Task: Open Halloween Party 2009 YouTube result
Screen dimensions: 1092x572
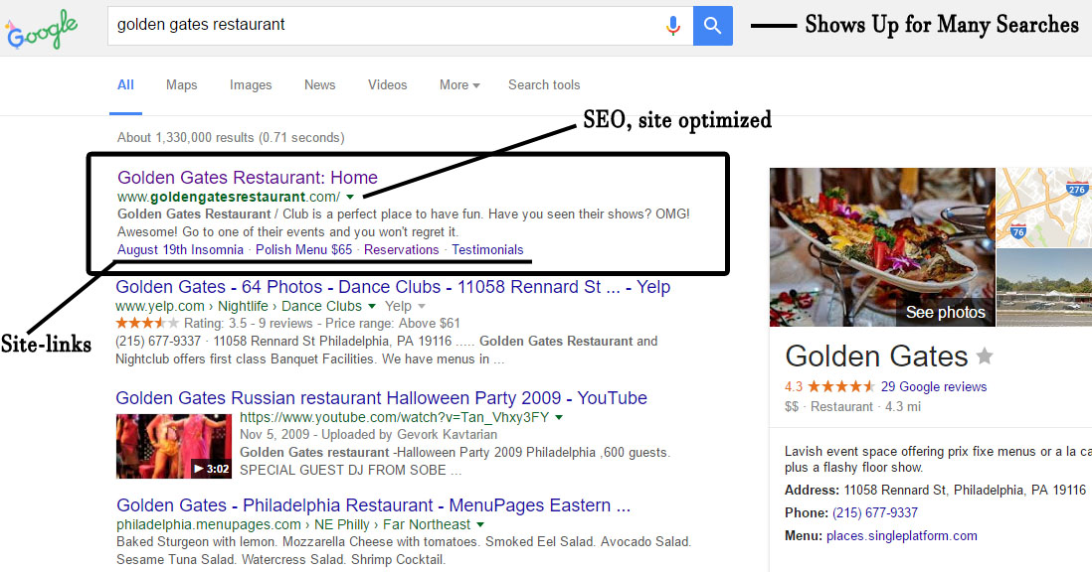Action: [x=381, y=397]
